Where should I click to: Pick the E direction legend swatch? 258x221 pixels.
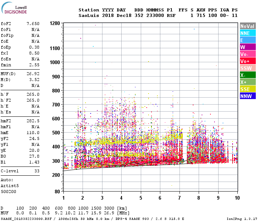tap(248, 40)
